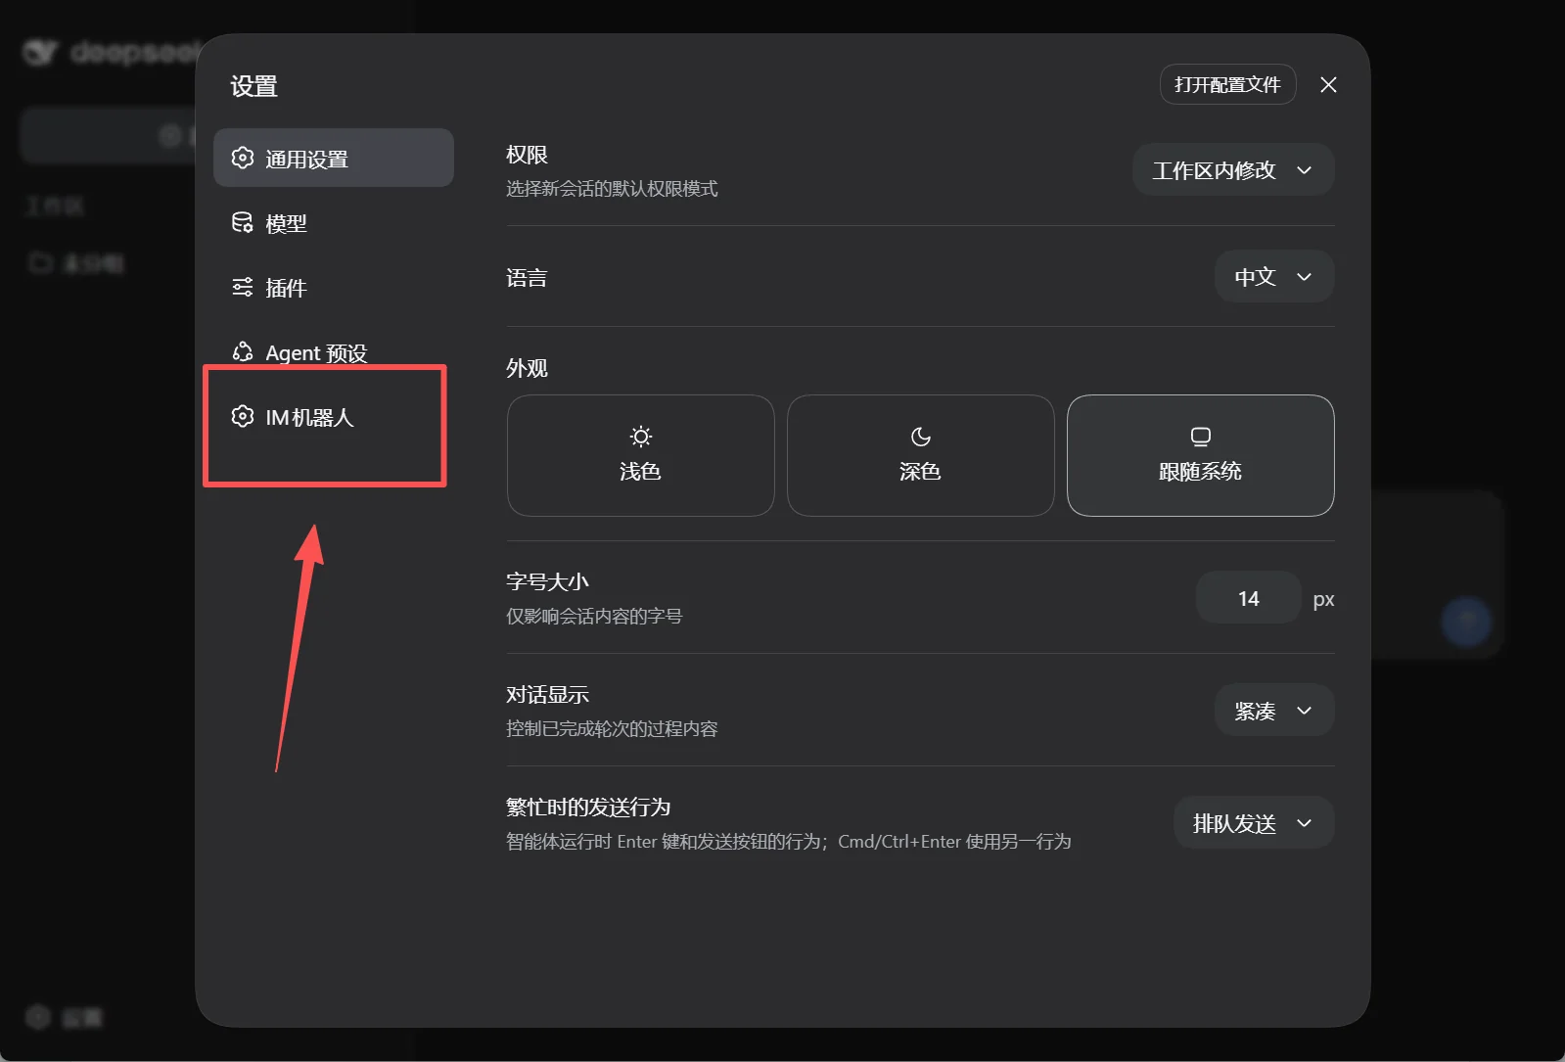Click the monitor icon for 跟随系统
Image resolution: width=1565 pixels, height=1062 pixels.
click(x=1200, y=436)
